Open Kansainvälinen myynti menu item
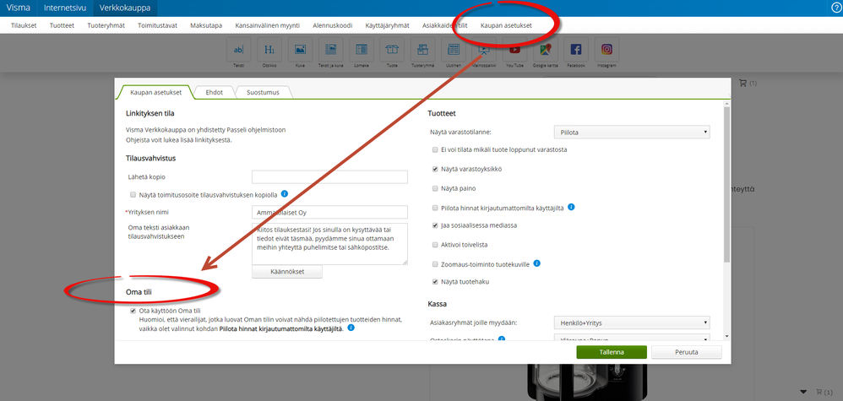Viewport: 843px width, 401px height. [267, 25]
